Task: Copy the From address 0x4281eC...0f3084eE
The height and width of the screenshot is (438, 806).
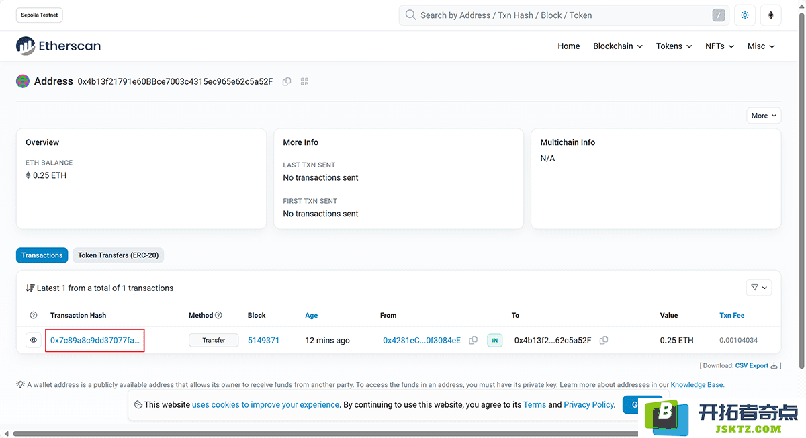Action: [x=473, y=341]
